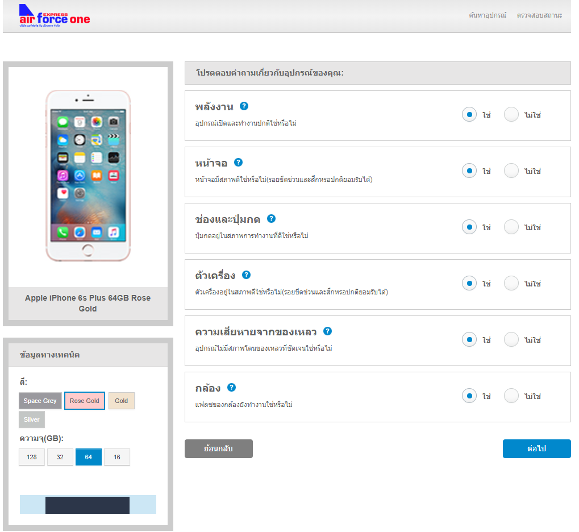Select ไม่ใช่ for ความเสียหายจากของเหลว
This screenshot has height=532, width=579.
(511, 340)
